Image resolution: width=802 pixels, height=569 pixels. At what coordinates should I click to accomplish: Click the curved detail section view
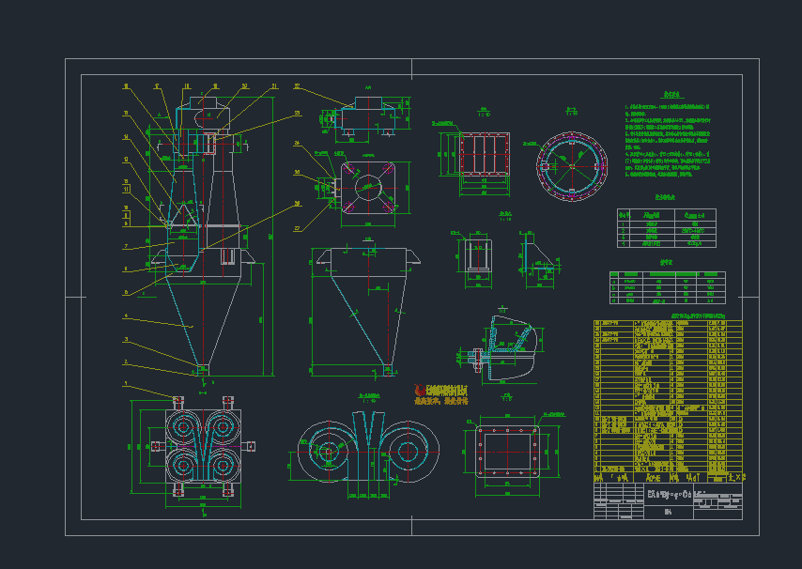tap(505, 349)
